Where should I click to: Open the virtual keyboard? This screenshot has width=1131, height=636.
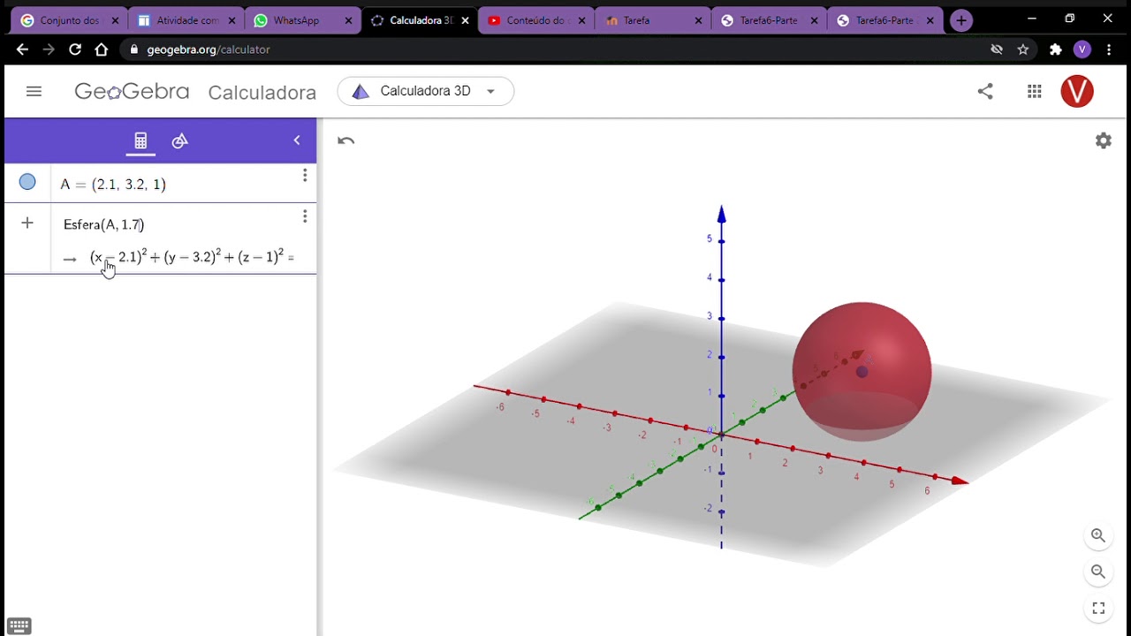pos(19,625)
